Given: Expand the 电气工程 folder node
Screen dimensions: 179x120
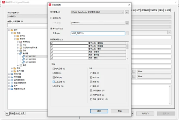Looking at the screenshot, I should click(x=12, y=71).
